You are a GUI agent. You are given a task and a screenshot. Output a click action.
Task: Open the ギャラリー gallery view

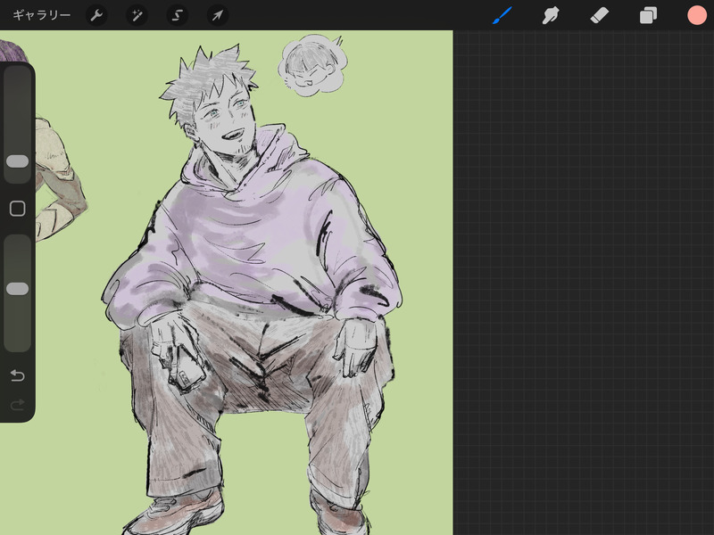click(41, 15)
